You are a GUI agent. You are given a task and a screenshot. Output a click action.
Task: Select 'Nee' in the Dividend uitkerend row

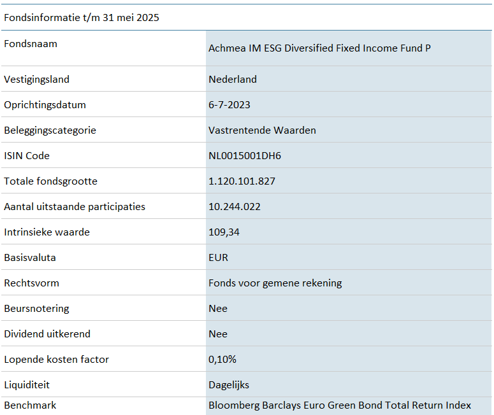[x=218, y=334]
